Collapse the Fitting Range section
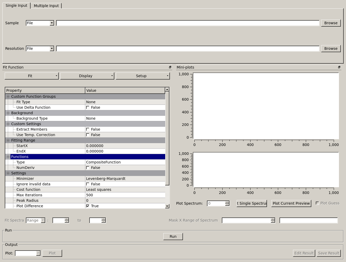This screenshot has height=262, width=346. tap(8, 140)
